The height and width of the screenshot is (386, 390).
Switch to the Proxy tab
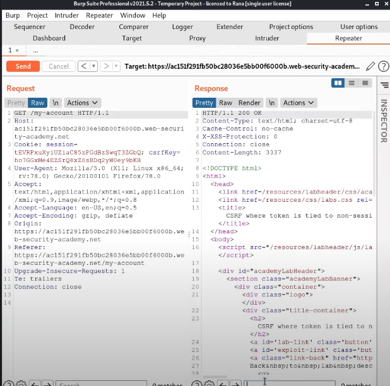coord(198,38)
